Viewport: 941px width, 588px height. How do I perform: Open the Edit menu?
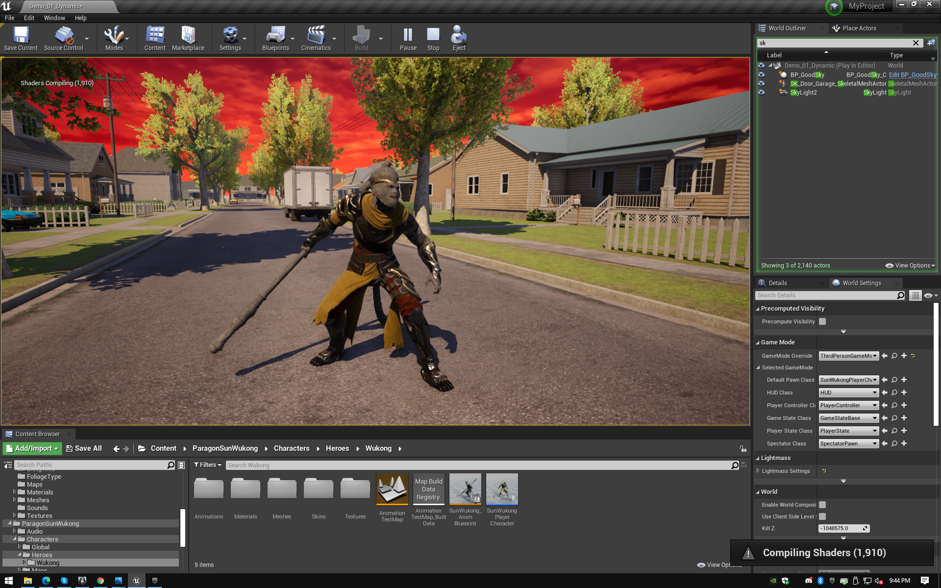click(x=29, y=18)
